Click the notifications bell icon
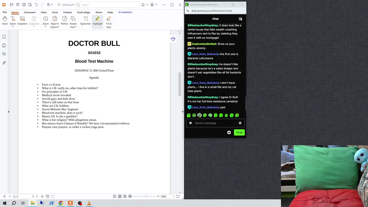 (x=143, y=5)
